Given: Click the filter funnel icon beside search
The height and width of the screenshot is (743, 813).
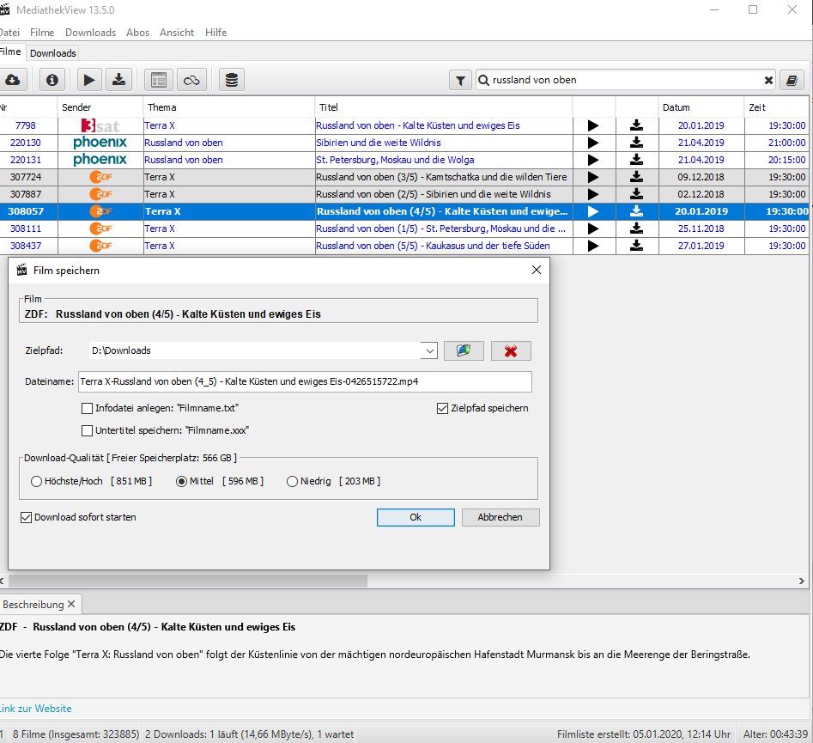Looking at the screenshot, I should click(x=461, y=80).
